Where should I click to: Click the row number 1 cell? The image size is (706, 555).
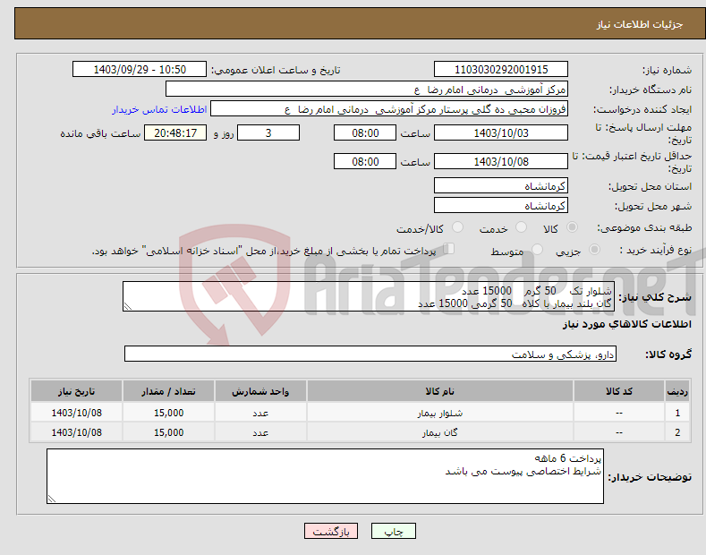677,413
